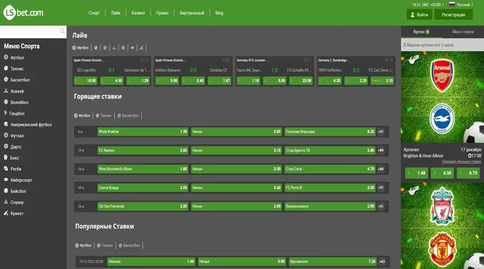This screenshot has height=269, width=484.
Task: Bet on Сток Сити at 4.75
Action: point(330,169)
